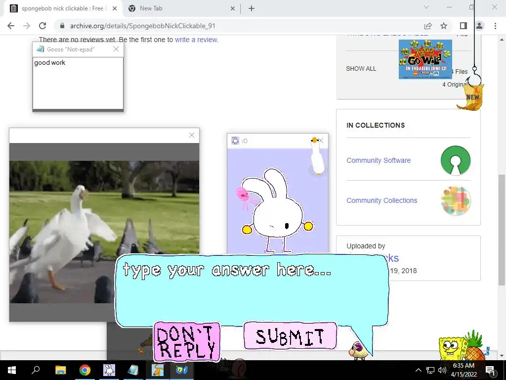Click the pink jellyfish near the bunny

[x=244, y=195]
